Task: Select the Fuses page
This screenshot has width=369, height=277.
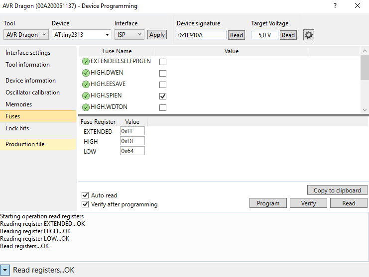Action: pos(38,116)
